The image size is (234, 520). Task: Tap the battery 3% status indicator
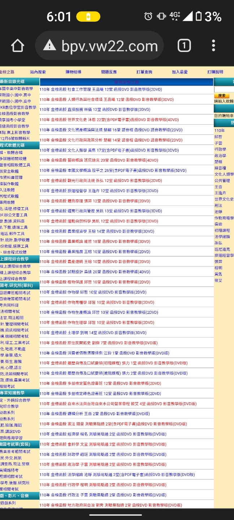[x=208, y=16]
